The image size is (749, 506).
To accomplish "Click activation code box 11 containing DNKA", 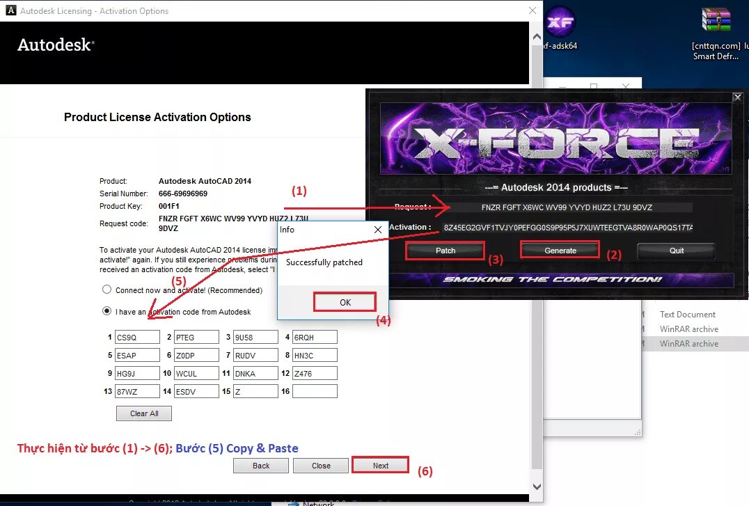I will 255,373.
